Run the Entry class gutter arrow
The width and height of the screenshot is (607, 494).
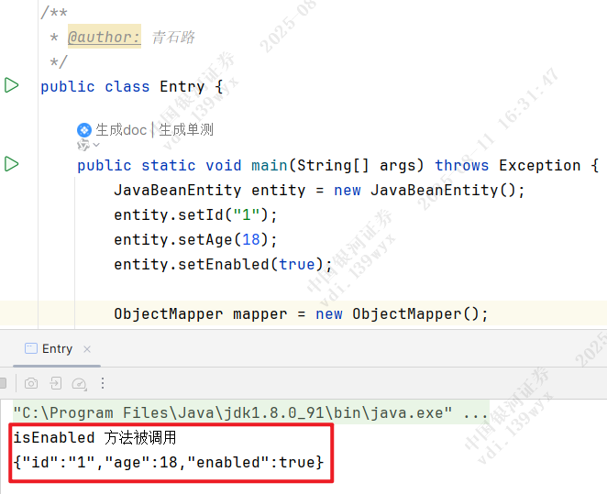click(11, 85)
